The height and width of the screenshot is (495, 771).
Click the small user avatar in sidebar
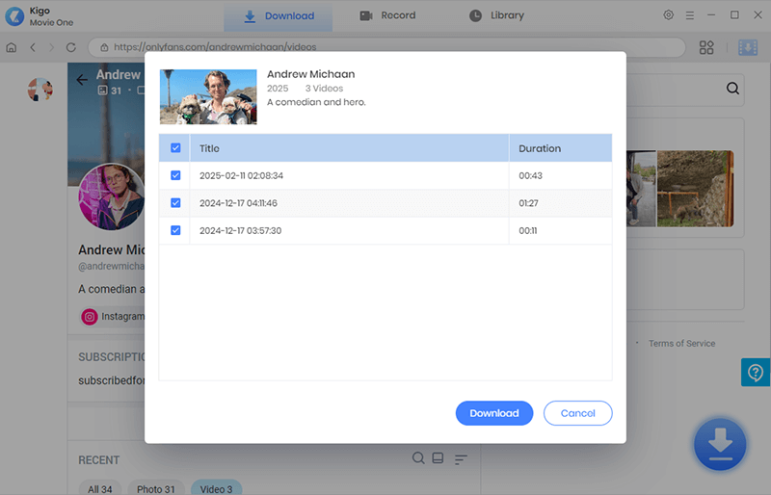(40, 90)
